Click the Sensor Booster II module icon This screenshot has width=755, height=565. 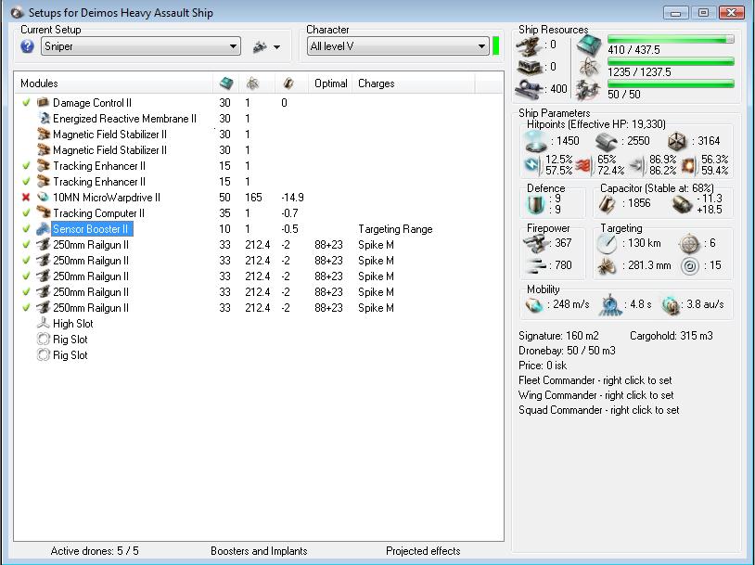(44, 228)
